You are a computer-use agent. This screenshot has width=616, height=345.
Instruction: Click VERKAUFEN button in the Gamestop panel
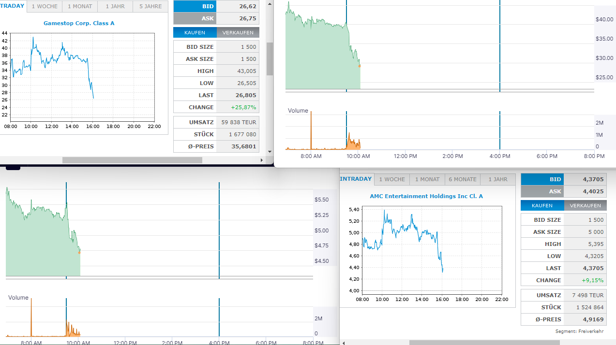pos(238,32)
